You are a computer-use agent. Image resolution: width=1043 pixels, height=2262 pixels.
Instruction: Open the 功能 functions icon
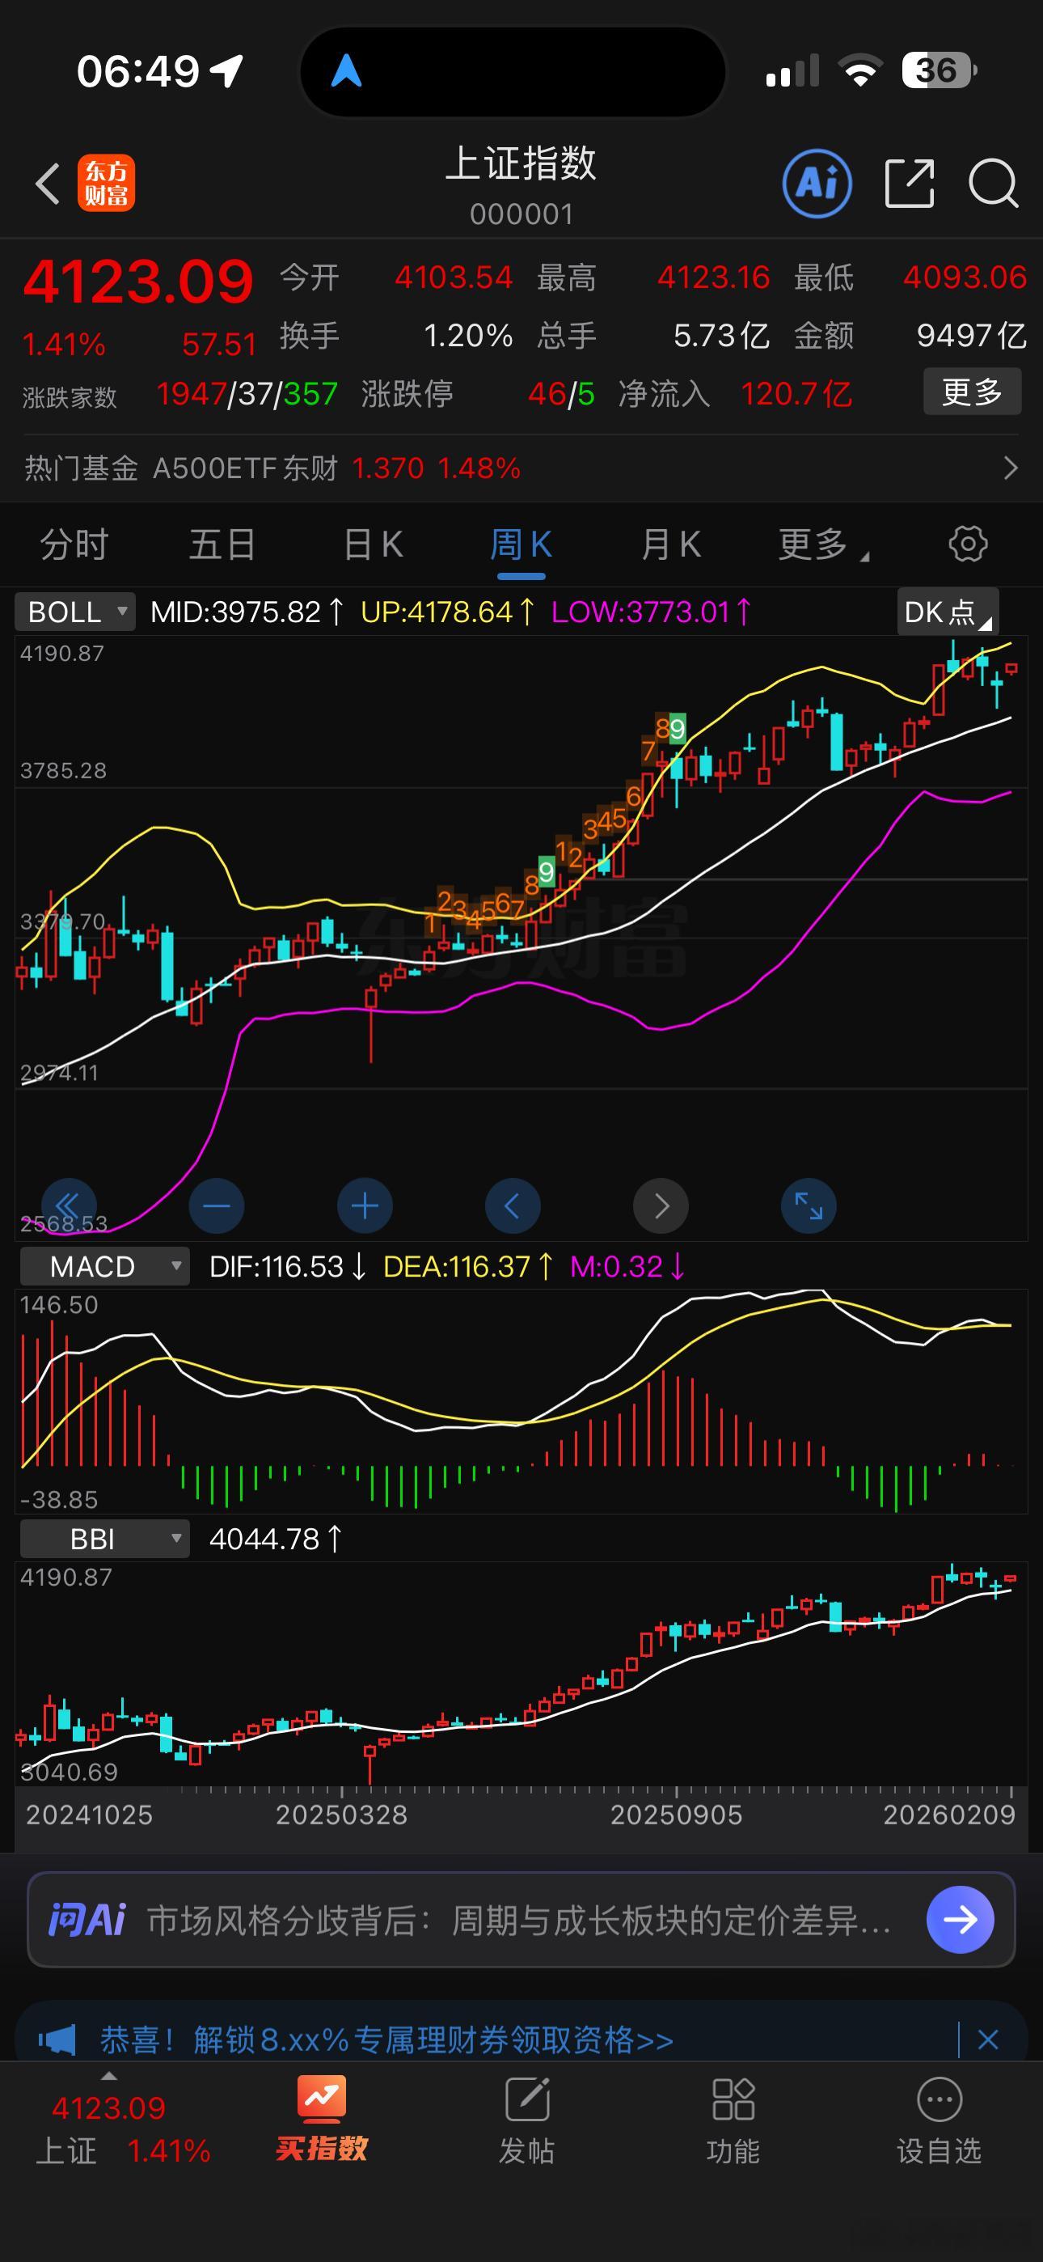[x=733, y=2120]
